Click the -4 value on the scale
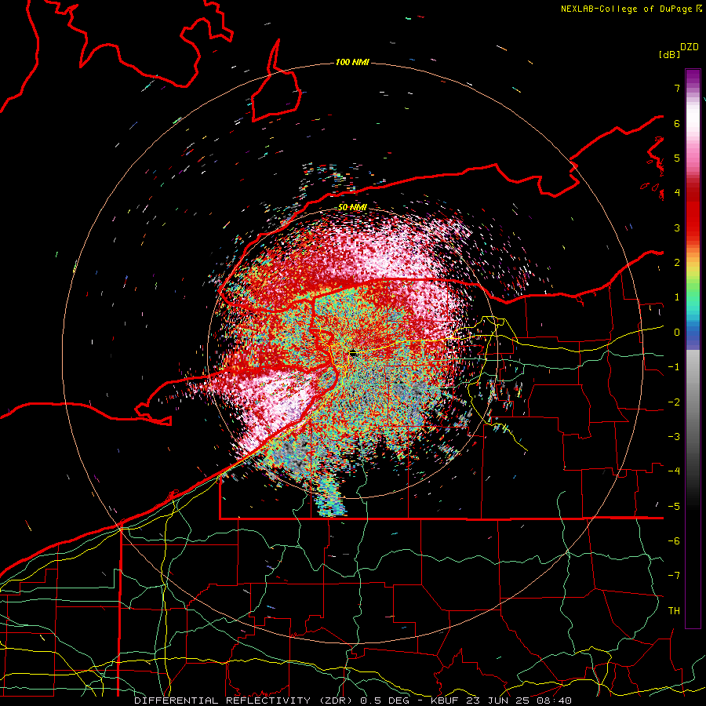Screen dimensions: 706x706 click(674, 471)
